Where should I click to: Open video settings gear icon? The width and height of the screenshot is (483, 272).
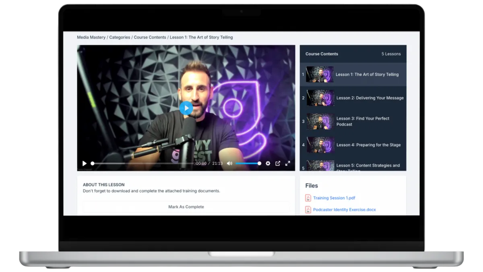pyautogui.click(x=268, y=164)
